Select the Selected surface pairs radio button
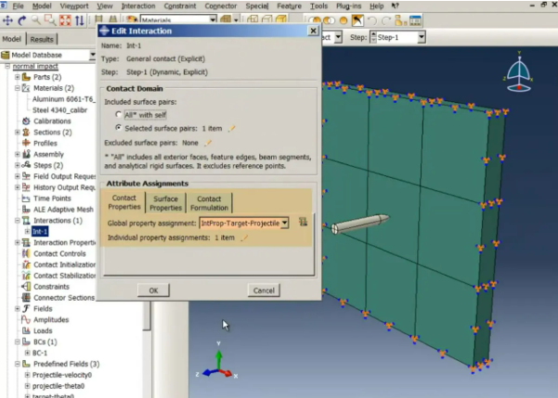The width and height of the screenshot is (558, 398). click(x=119, y=128)
